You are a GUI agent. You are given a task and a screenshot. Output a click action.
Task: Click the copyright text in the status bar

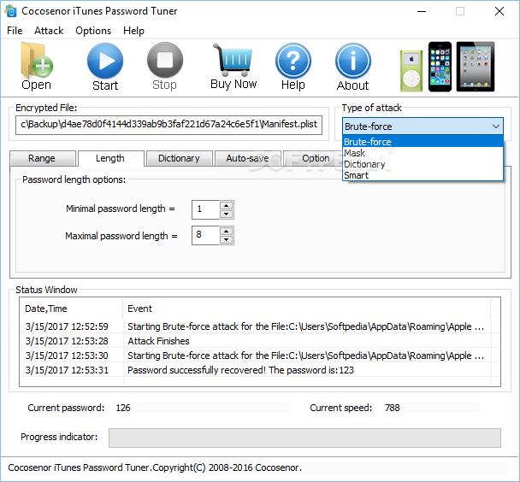click(x=155, y=467)
